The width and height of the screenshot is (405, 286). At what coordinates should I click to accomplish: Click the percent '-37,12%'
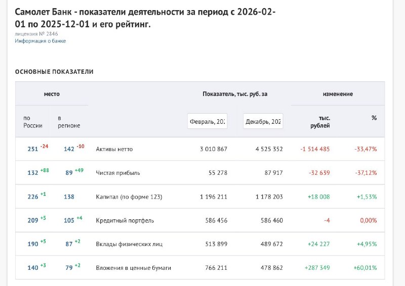pos(366,173)
